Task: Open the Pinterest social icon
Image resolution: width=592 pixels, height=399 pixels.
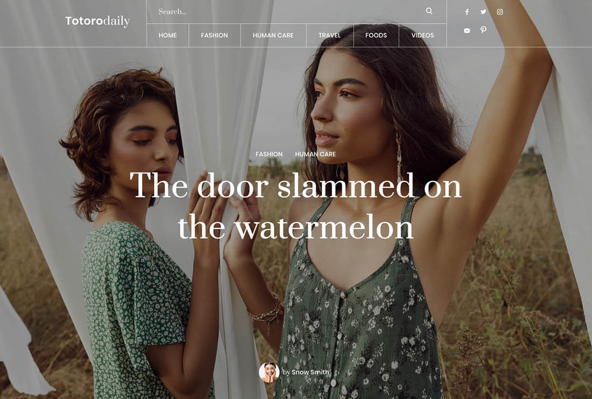Action: [x=483, y=30]
